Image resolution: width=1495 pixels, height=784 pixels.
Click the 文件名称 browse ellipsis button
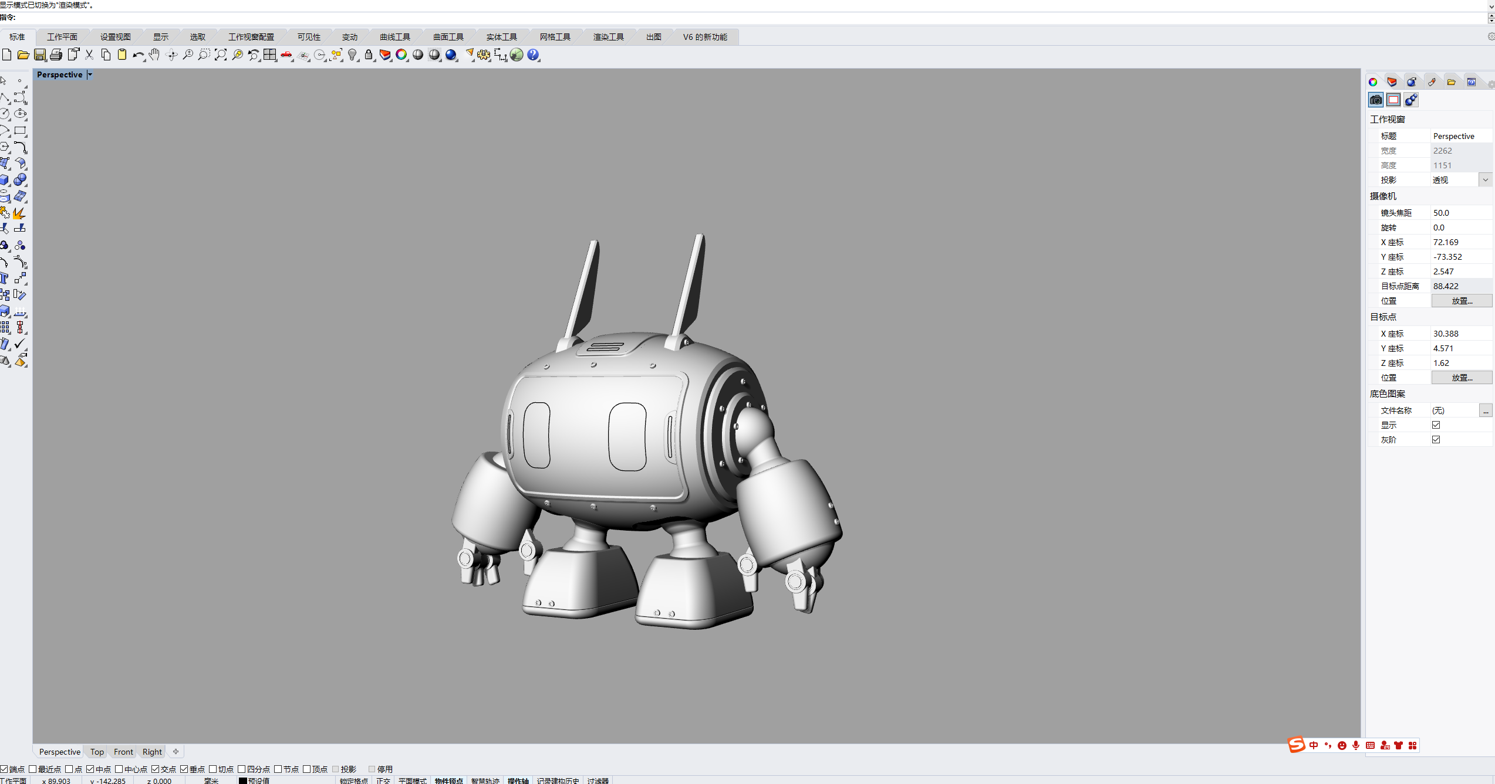(x=1485, y=410)
